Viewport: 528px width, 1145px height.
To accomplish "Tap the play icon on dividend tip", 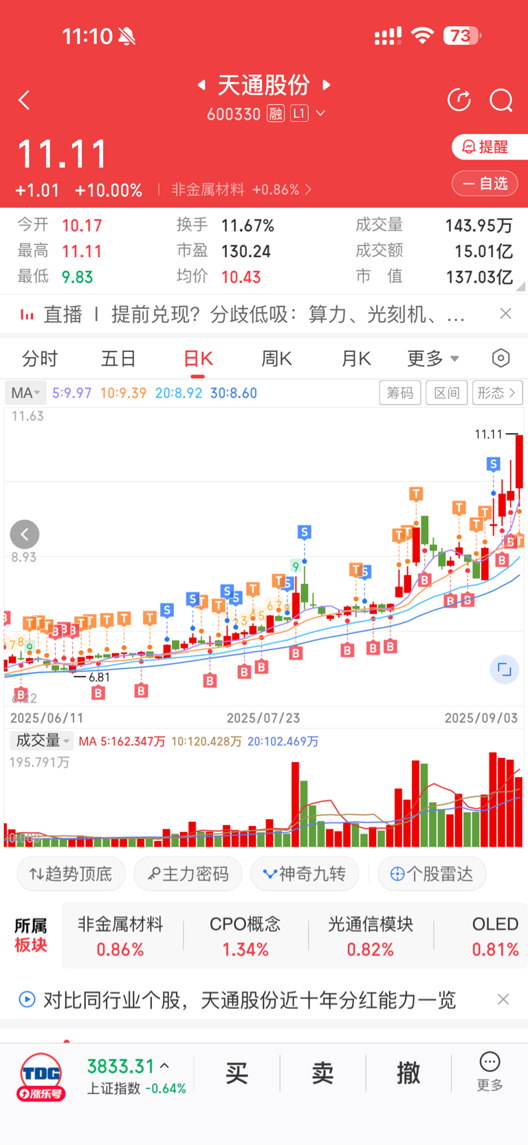I will 27,999.
